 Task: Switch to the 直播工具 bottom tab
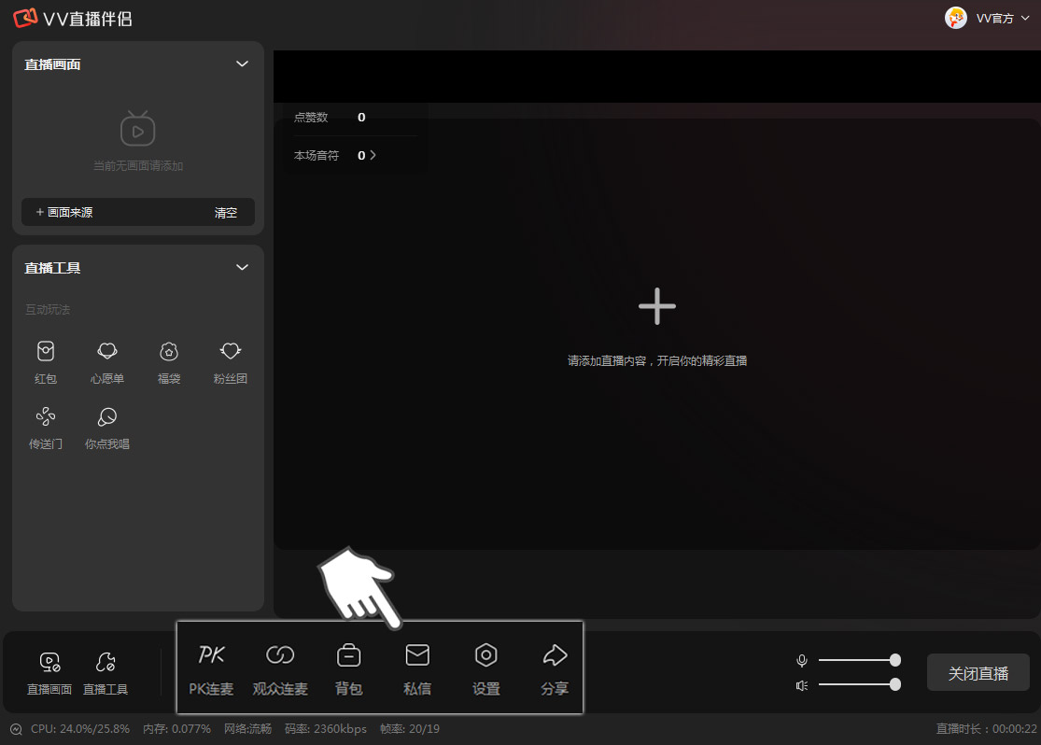[106, 673]
